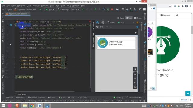
Task: Open the Database Inspector tool window
Action: 36,97
